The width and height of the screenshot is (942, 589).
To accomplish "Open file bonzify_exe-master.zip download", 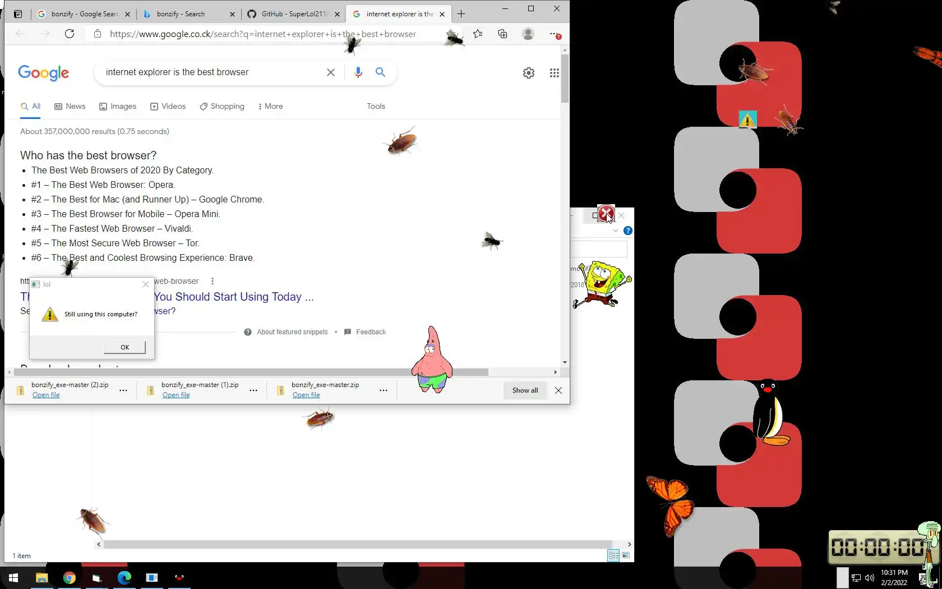I will click(x=306, y=395).
